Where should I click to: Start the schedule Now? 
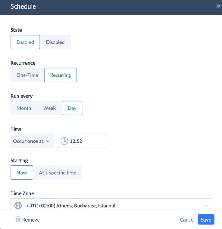(x=22, y=173)
